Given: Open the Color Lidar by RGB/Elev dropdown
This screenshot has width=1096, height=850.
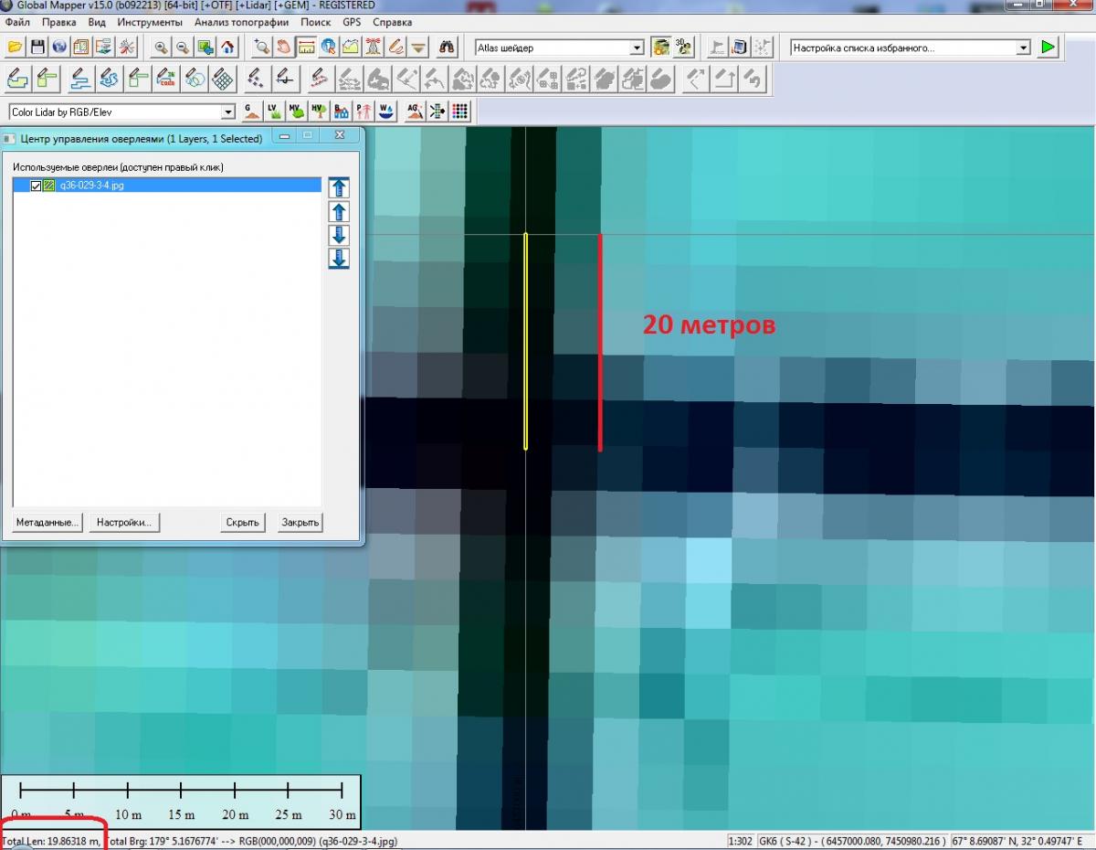Looking at the screenshot, I should click(x=228, y=112).
